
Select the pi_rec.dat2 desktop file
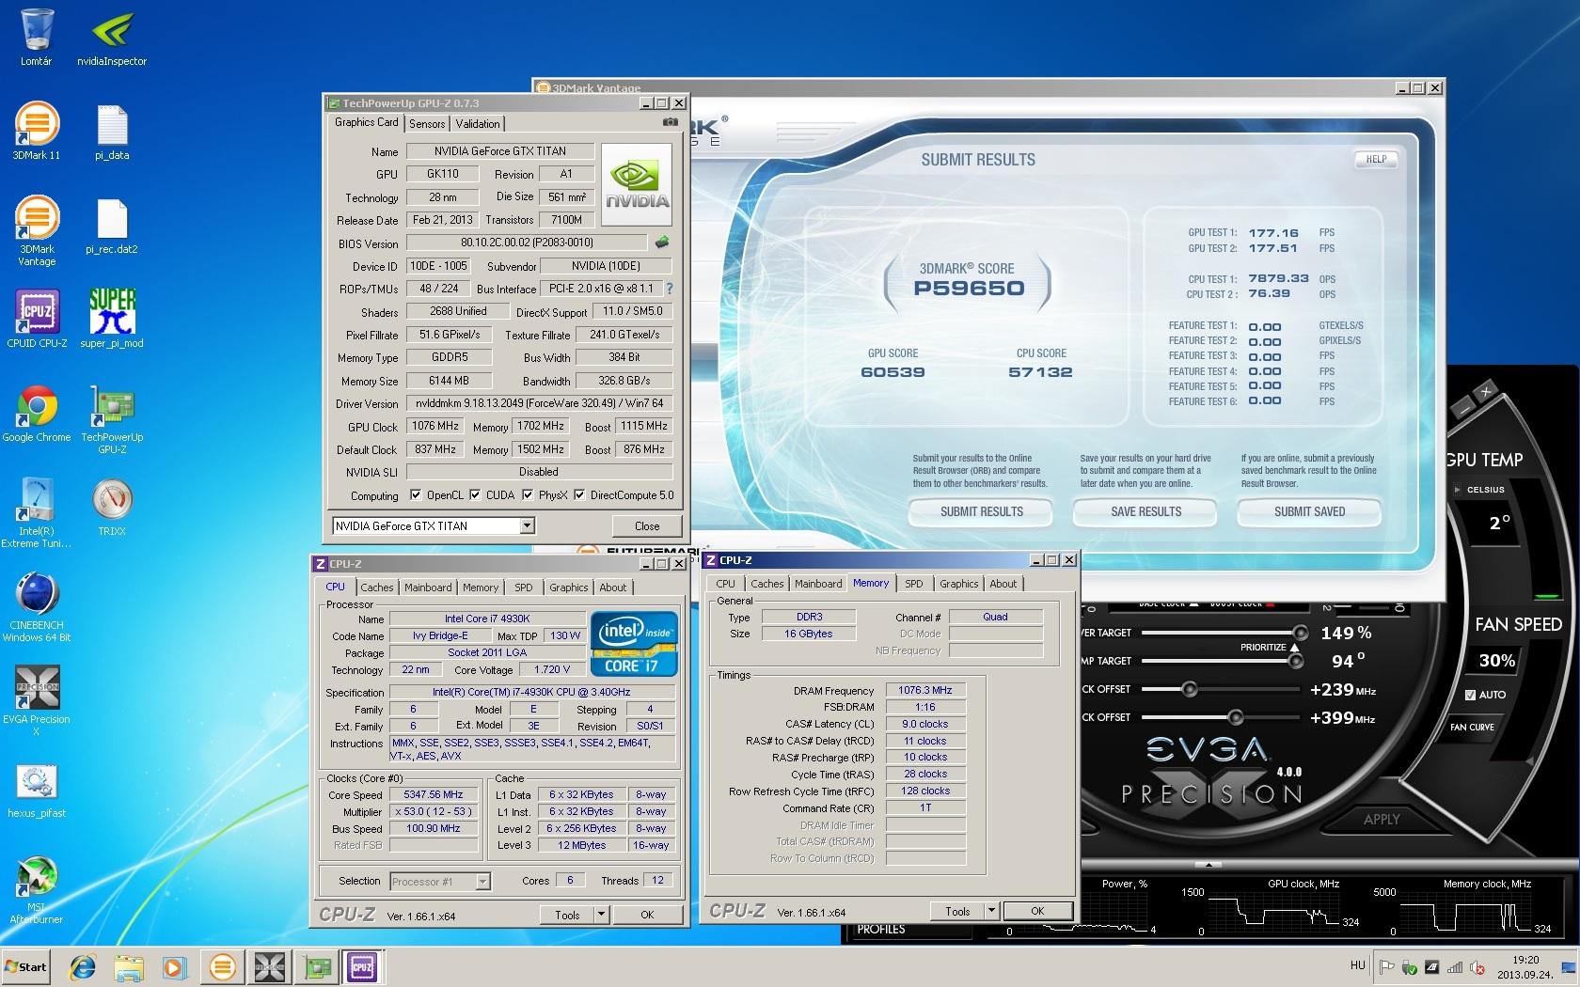(x=112, y=226)
